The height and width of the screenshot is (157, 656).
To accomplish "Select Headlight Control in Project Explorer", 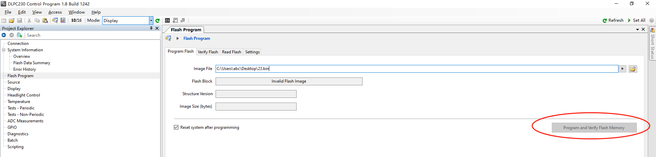I will click(24, 95).
